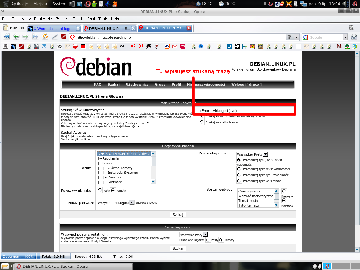Click the question mark in address bar
Viewport: 360px width, 270px height.
[289, 37]
